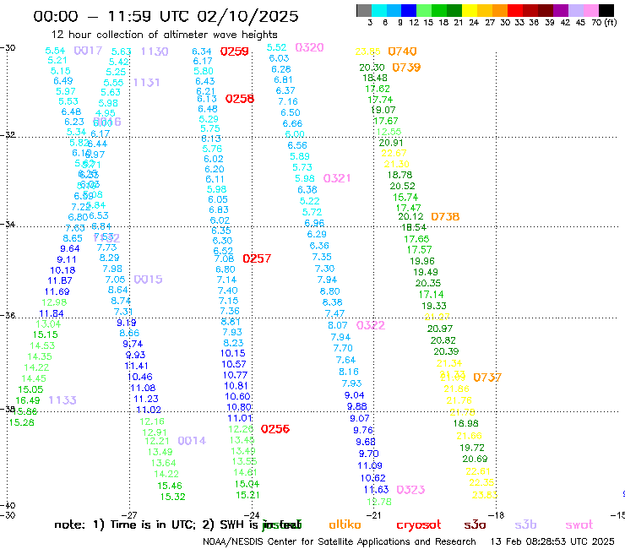This screenshot has height=549, width=625.
Task: Click the dark blue 12 ft legend swatch
Action: pos(409,10)
